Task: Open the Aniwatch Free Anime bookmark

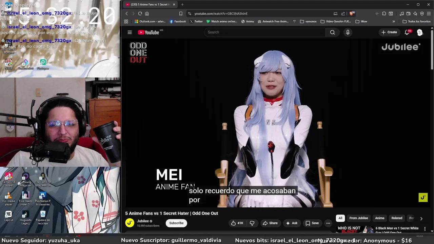Action: pyautogui.click(x=273, y=21)
